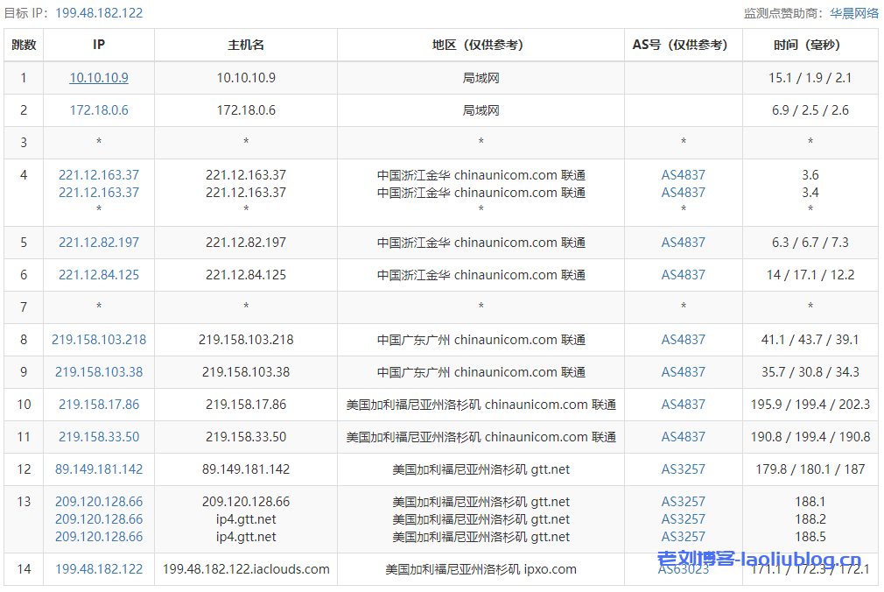This screenshot has width=884, height=592.
Task: Open the 华晨网络 sponsor link
Action: (x=854, y=13)
